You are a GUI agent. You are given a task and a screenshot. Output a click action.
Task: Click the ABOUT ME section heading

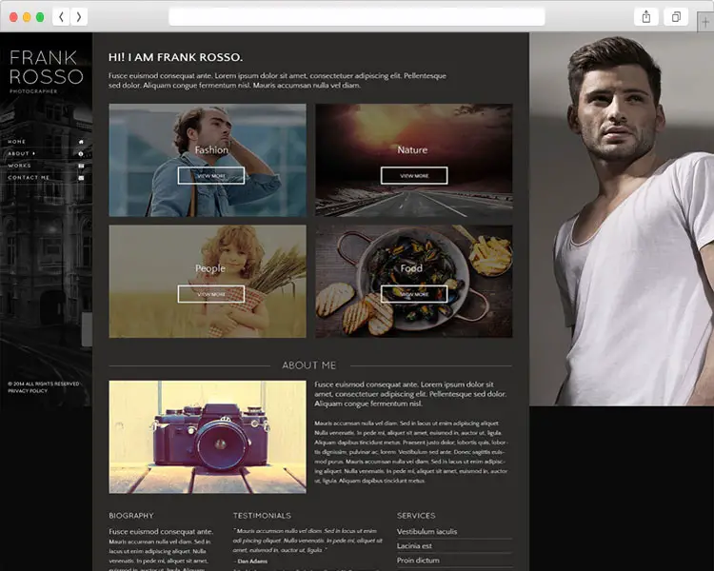308,365
